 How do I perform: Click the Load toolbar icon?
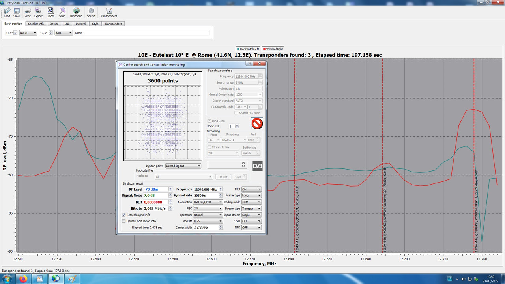click(7, 12)
